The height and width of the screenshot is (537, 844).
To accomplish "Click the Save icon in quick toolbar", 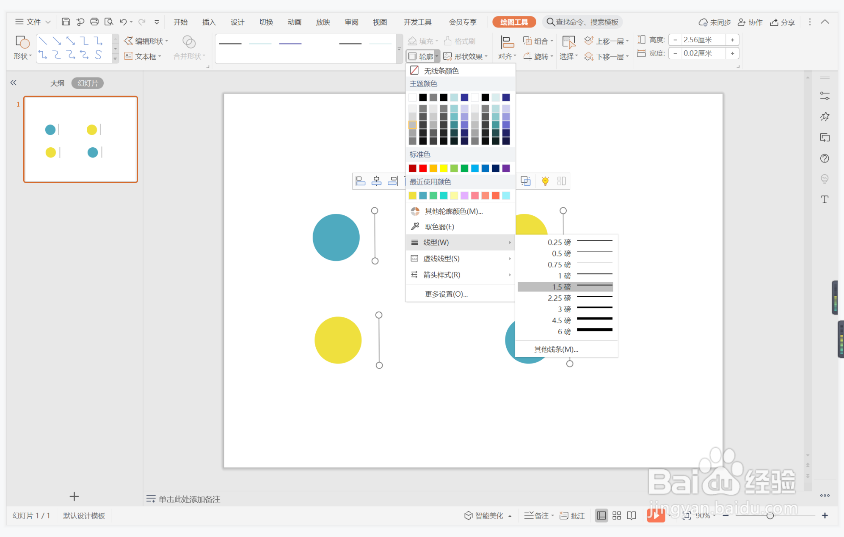I will tap(66, 22).
